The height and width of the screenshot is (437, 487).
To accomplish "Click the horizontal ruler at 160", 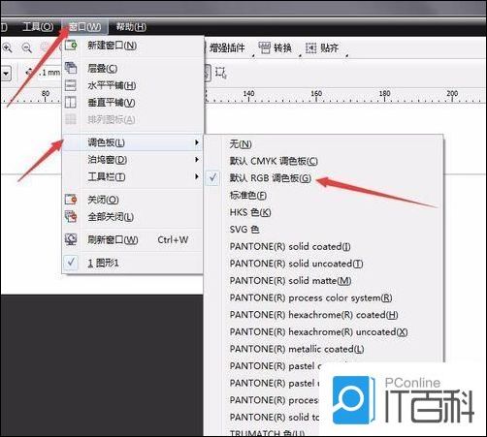I will click(316, 95).
